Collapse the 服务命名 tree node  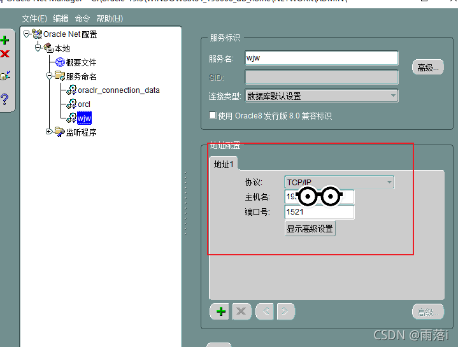click(49, 76)
